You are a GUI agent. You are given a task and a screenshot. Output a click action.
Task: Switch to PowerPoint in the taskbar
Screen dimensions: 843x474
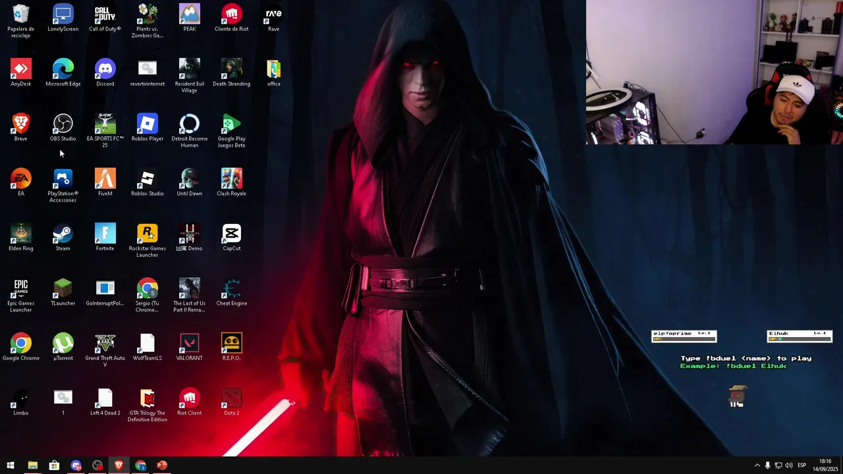(162, 465)
